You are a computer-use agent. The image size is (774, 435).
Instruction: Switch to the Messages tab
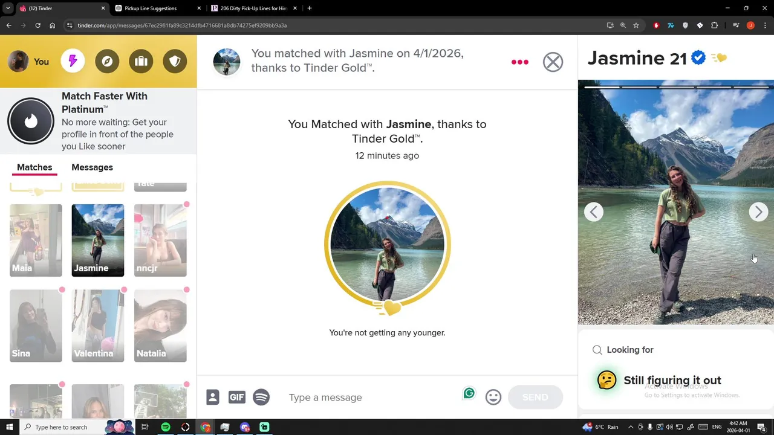[92, 167]
